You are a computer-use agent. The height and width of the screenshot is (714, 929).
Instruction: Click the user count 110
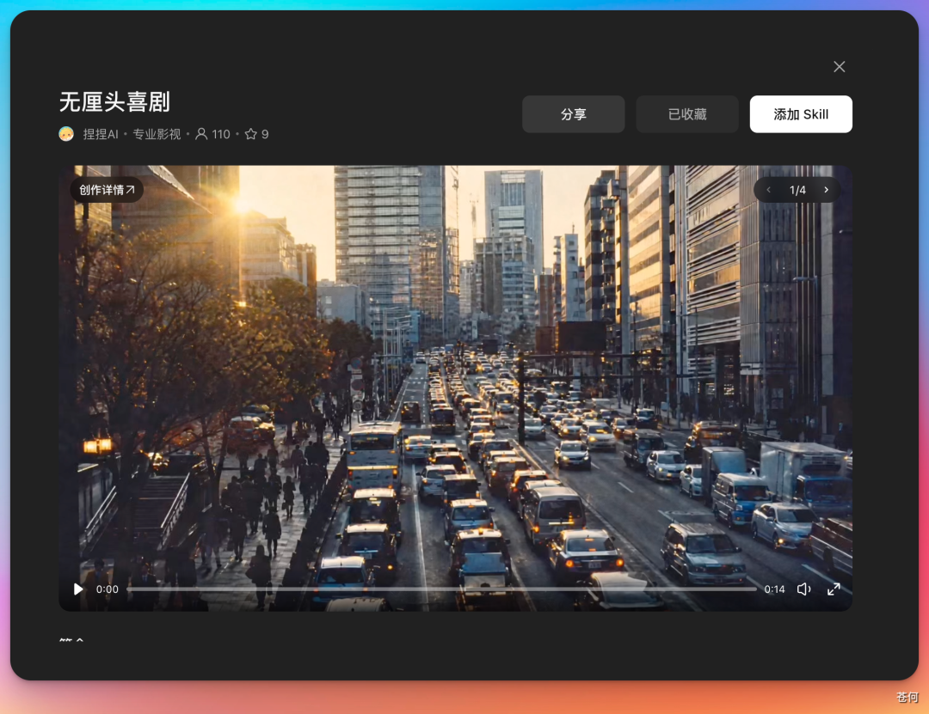[212, 134]
